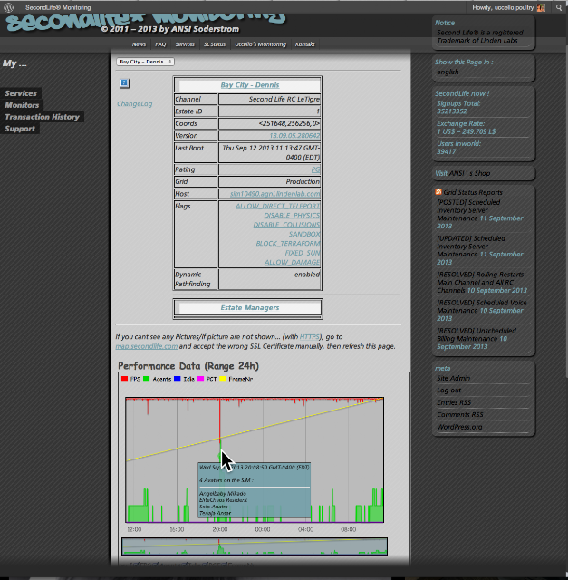Open the HTTPS link in the notice
Viewport: 568px width, 580px height.
point(310,337)
